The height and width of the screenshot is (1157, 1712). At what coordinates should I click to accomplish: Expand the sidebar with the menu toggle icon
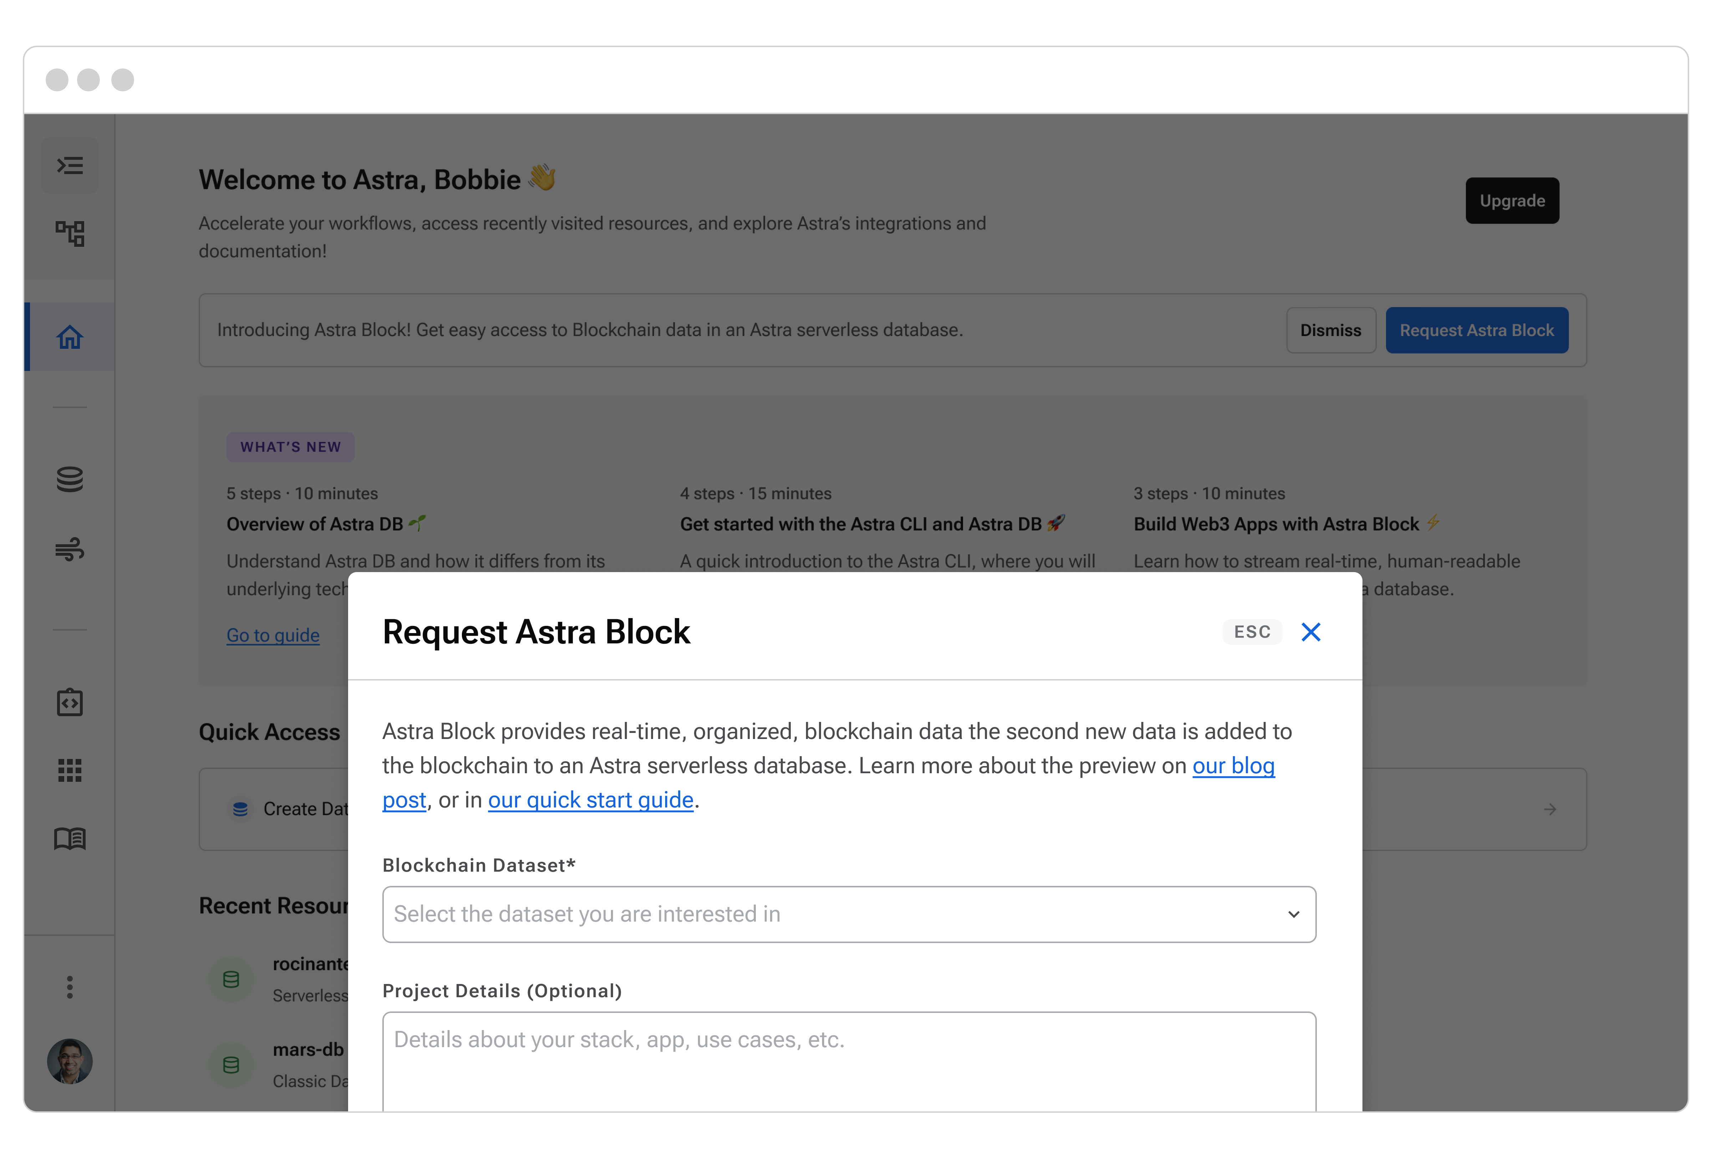point(70,165)
